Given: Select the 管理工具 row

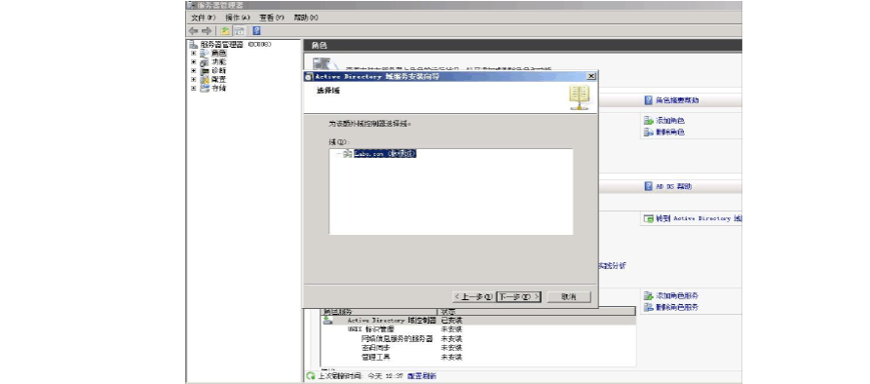Looking at the screenshot, I should pos(478,357).
